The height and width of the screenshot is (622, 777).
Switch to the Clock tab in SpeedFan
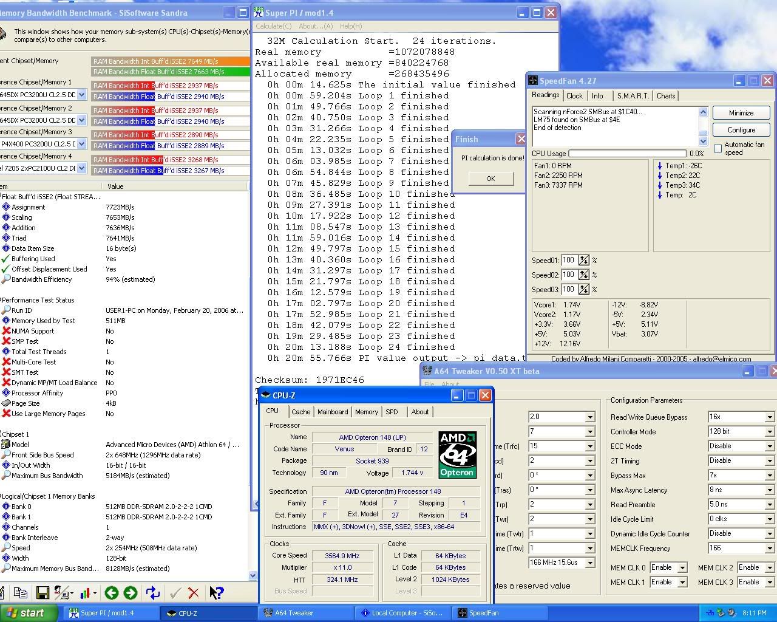click(574, 96)
